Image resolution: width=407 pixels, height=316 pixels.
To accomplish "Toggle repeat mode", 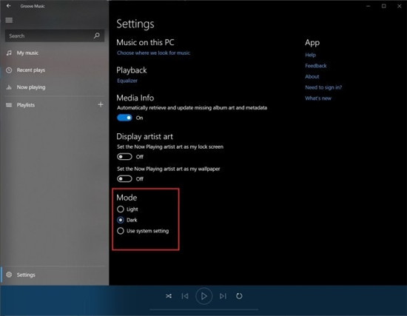I will [239, 296].
